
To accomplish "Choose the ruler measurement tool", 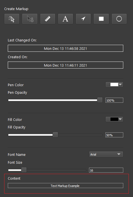I will point(48,19).
